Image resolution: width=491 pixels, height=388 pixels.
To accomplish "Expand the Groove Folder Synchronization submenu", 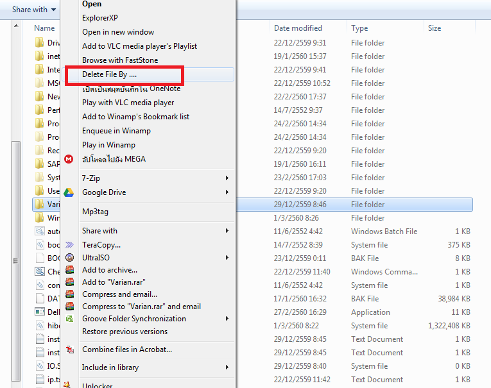I will coord(227,319).
